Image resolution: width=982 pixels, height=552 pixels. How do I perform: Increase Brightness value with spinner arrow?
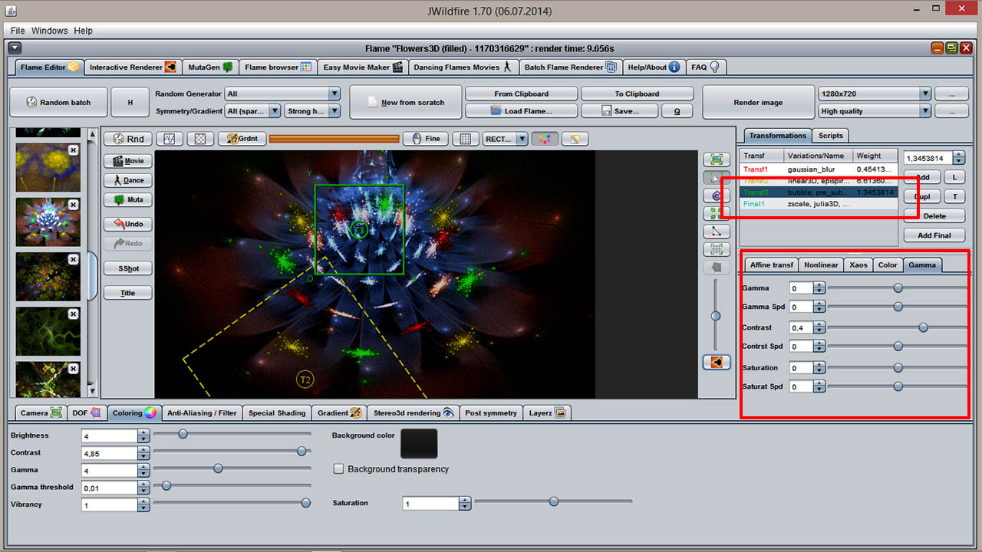[143, 432]
